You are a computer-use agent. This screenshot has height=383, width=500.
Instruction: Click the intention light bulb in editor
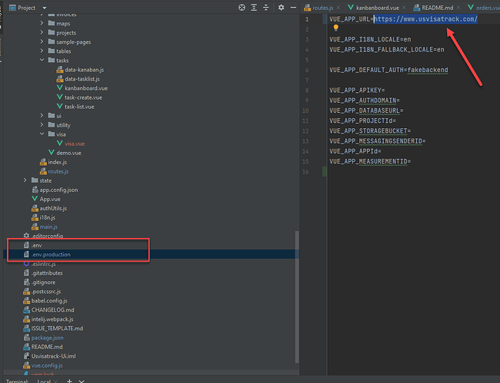pyautogui.click(x=336, y=28)
